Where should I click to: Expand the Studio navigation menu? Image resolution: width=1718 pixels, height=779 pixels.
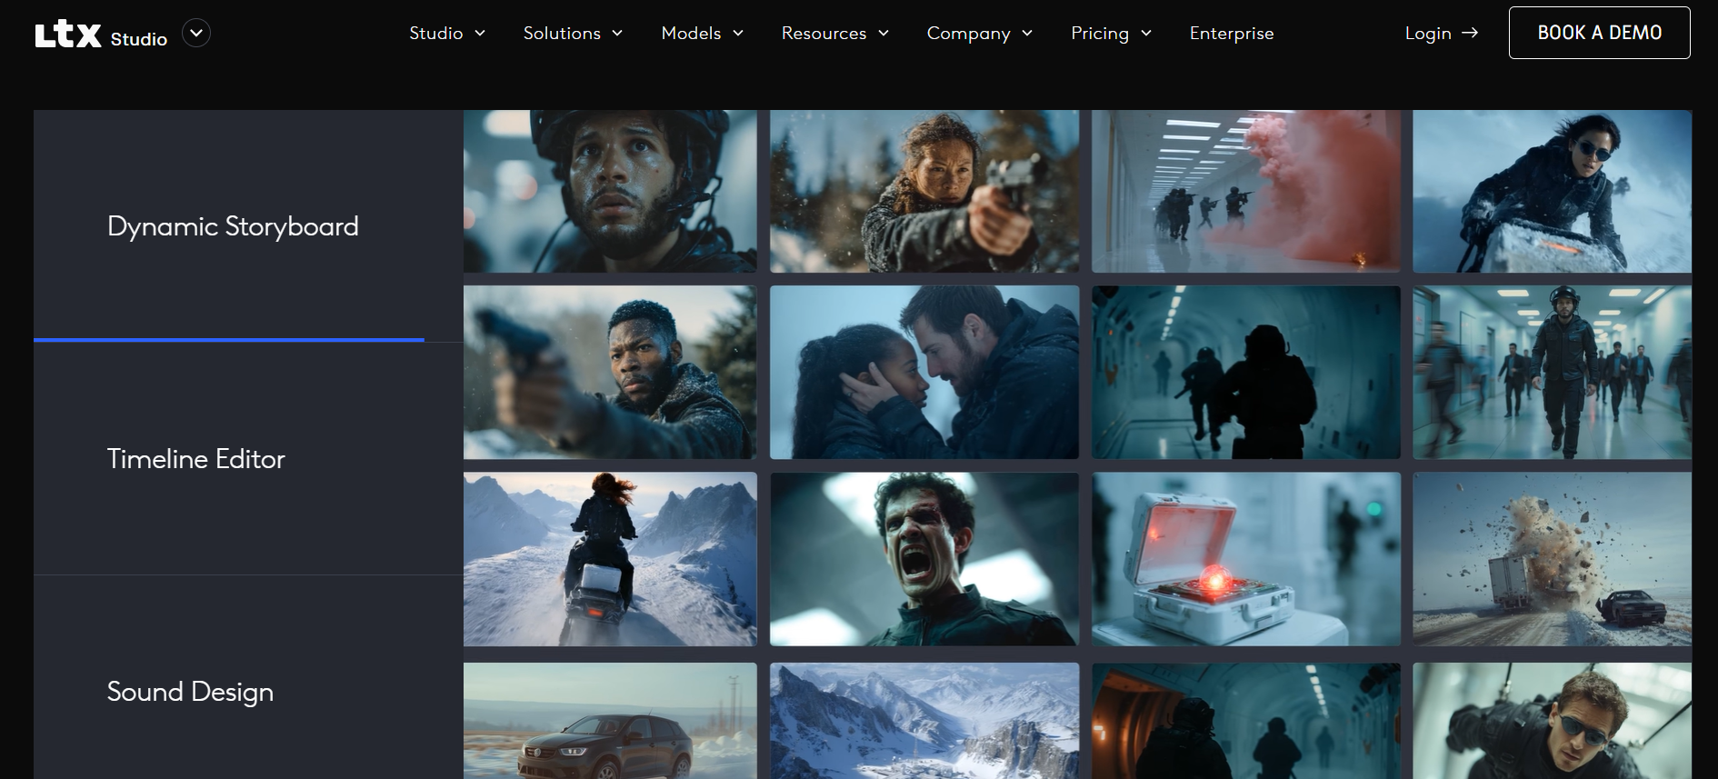[447, 33]
